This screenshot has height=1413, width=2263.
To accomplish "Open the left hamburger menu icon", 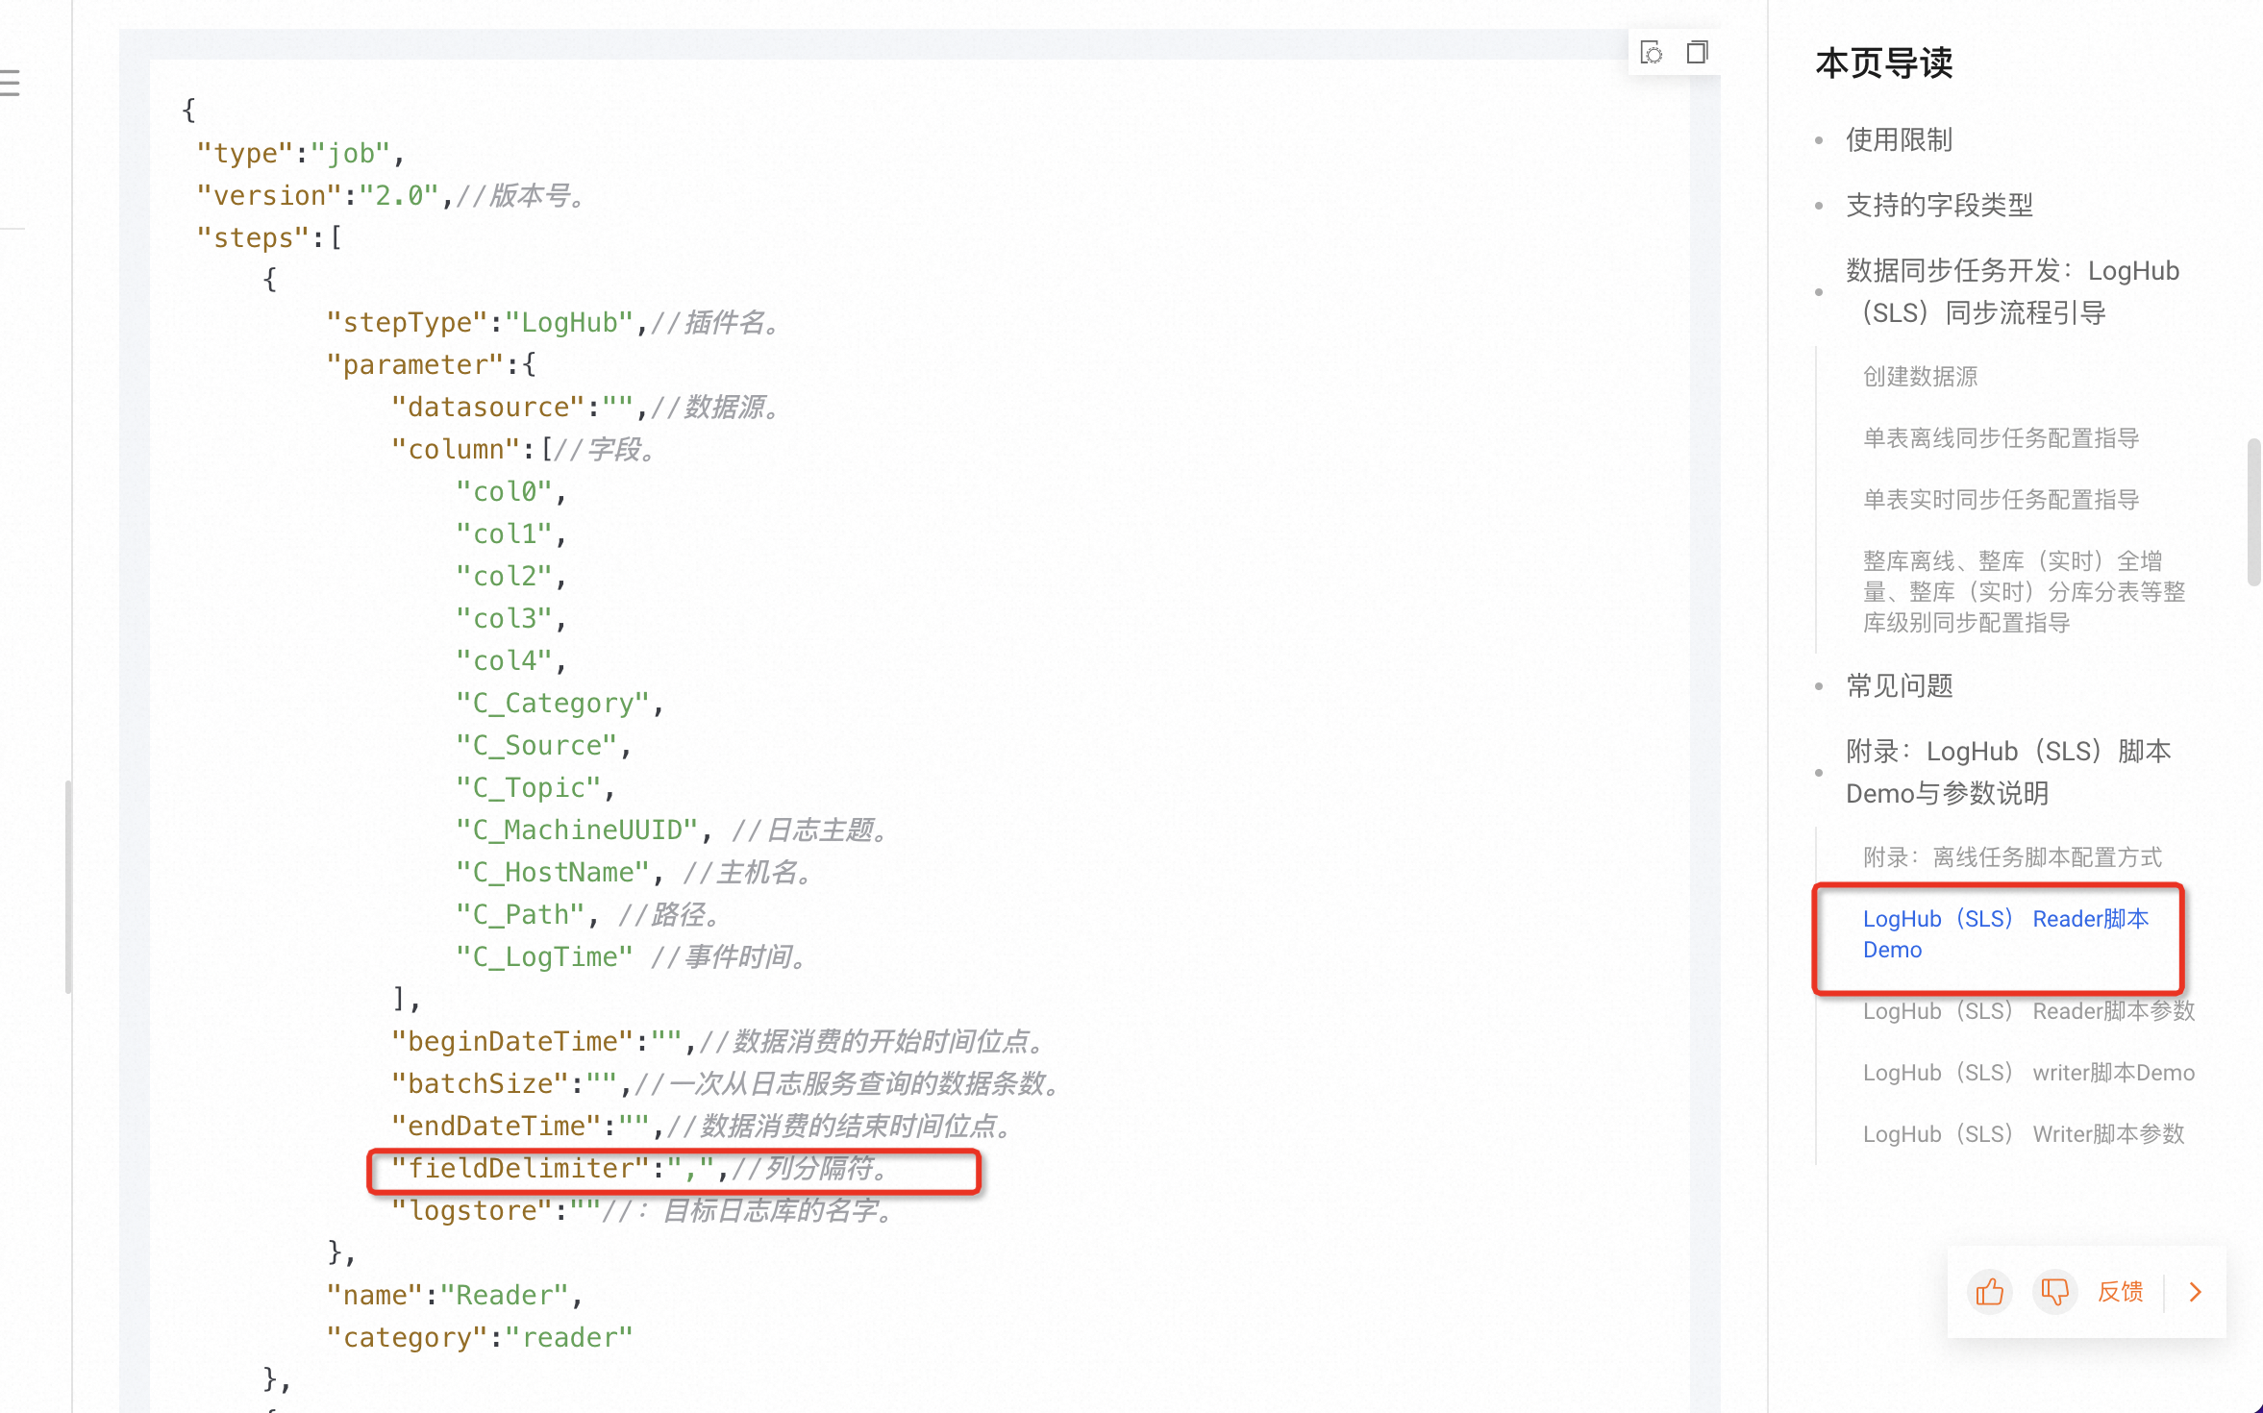I will click(10, 83).
